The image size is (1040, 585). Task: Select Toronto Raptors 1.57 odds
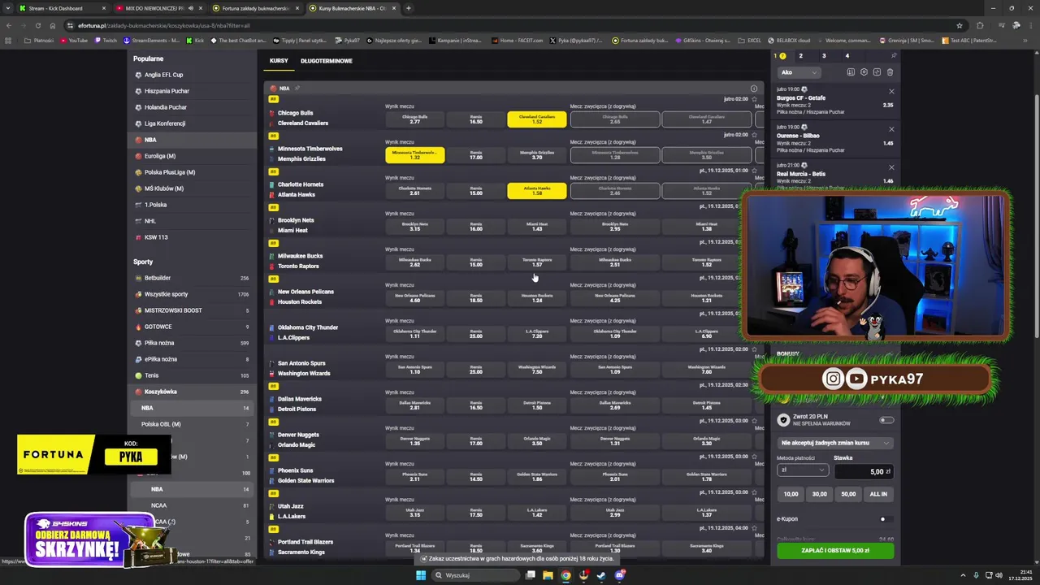(537, 262)
